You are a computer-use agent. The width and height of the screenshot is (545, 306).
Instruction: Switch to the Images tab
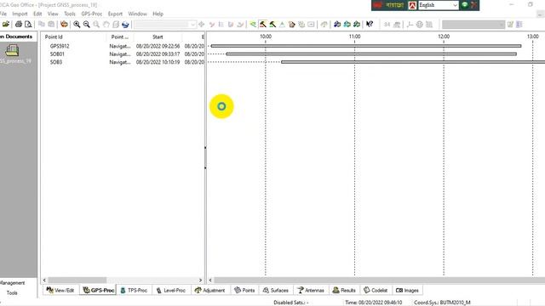(x=407, y=290)
